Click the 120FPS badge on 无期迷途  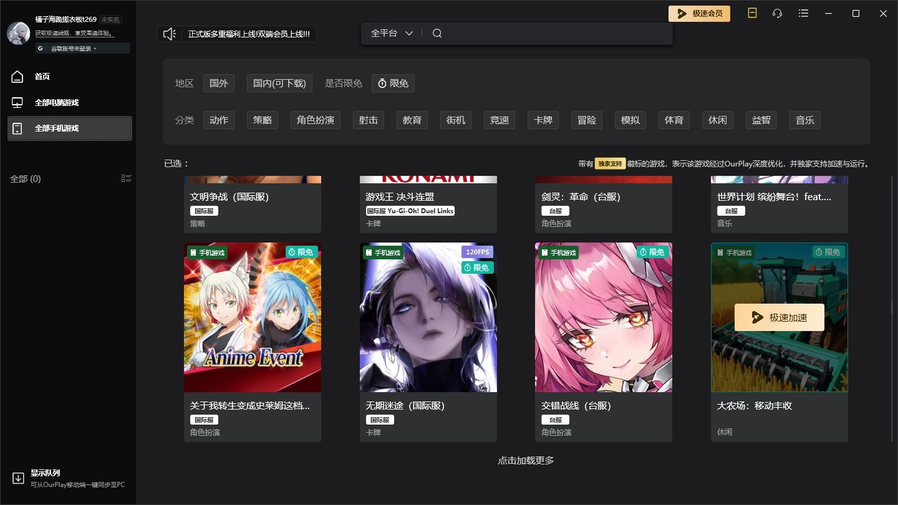point(478,252)
